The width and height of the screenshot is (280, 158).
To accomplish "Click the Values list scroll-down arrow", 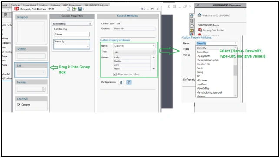I will [x=153, y=69].
